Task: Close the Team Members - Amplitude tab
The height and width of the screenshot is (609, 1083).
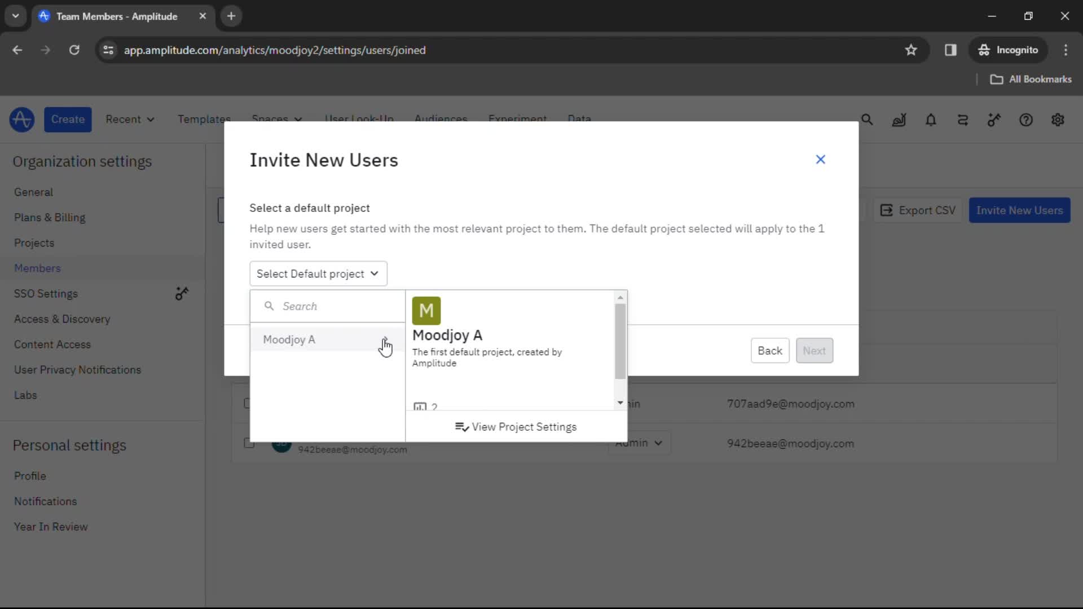Action: click(x=202, y=16)
